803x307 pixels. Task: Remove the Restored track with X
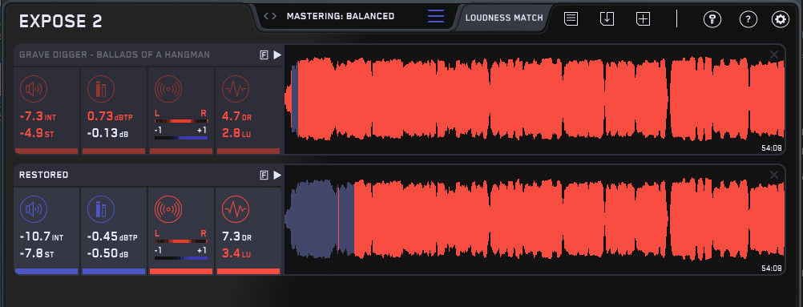click(x=774, y=175)
